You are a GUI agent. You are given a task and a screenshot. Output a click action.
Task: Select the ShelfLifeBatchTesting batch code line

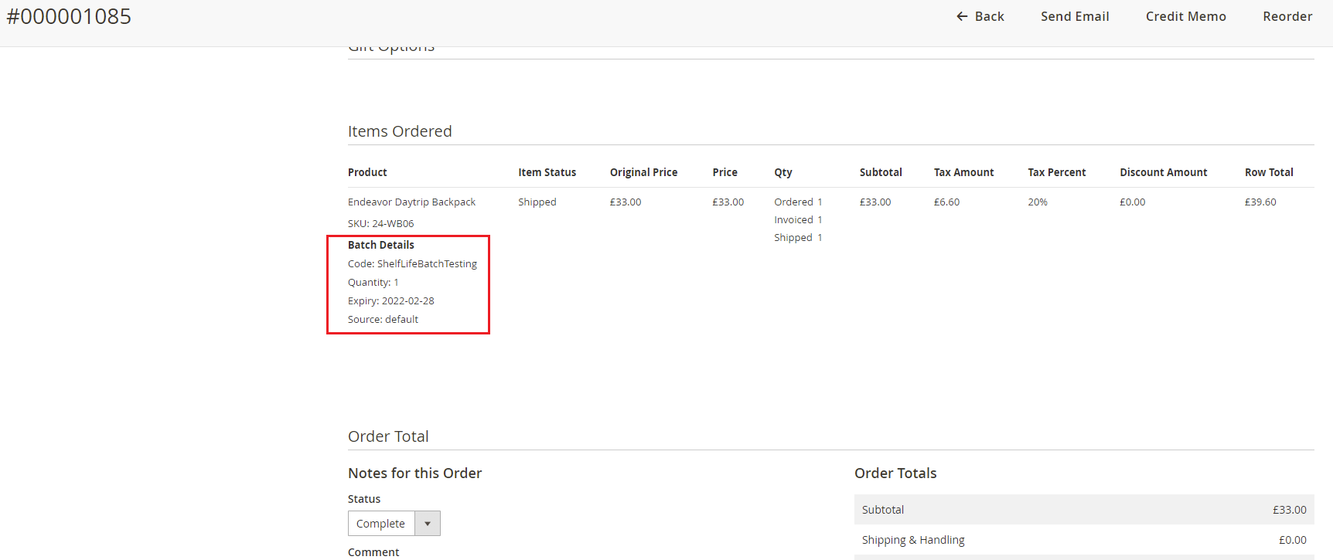click(x=412, y=264)
